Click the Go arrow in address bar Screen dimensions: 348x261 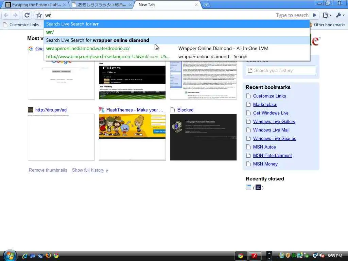tap(315, 15)
